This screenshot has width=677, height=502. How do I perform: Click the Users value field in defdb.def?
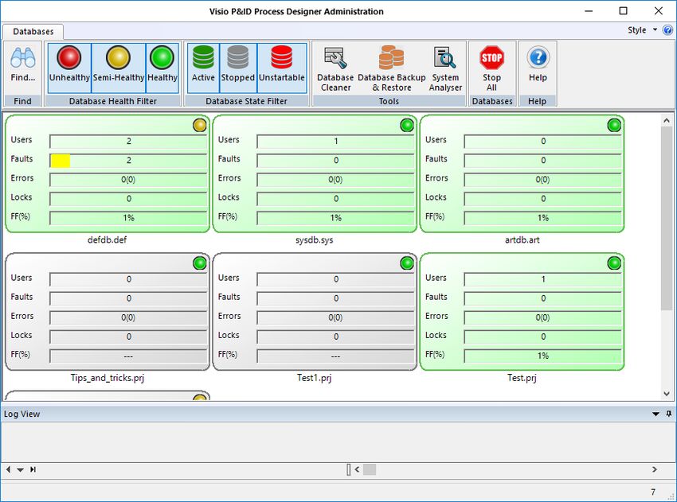[128, 142]
